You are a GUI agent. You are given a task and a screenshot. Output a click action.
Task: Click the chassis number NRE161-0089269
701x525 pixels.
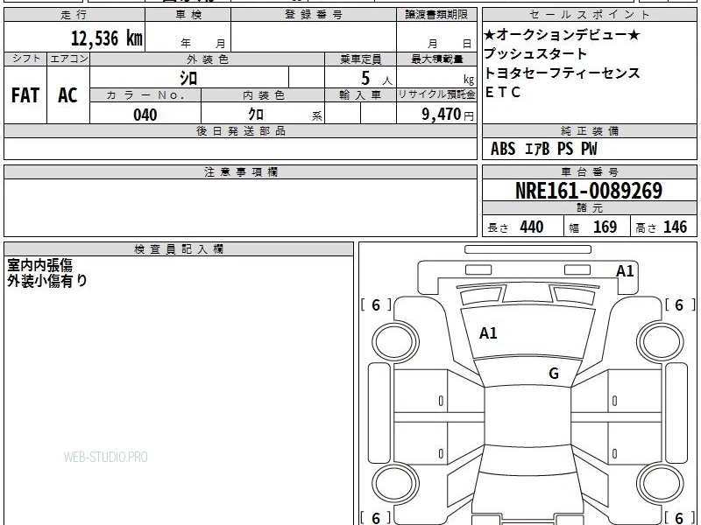pos(589,191)
